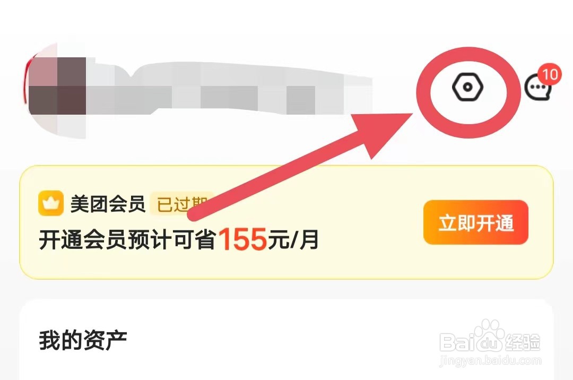Open the messages chat bubble icon
Viewport: 573px width, 380px height.
pyautogui.click(x=537, y=88)
